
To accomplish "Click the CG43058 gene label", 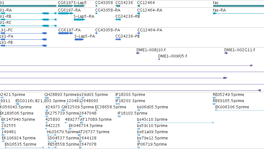I will (104, 3).
